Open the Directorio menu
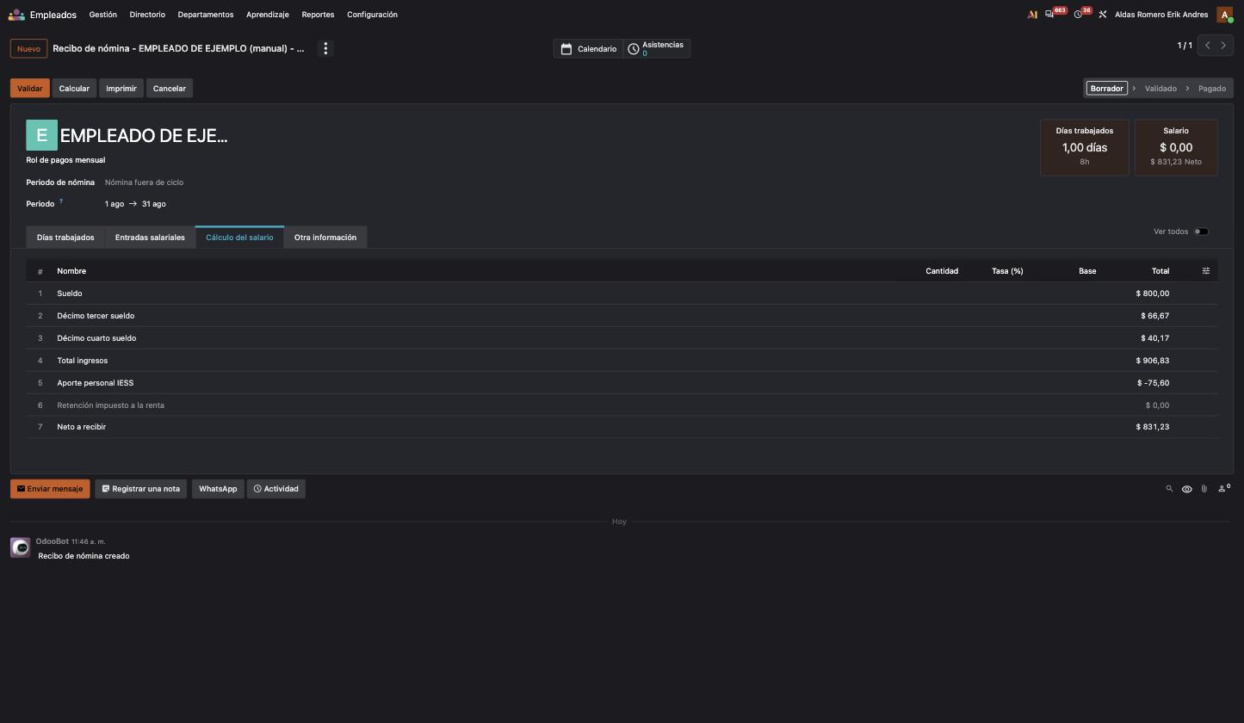This screenshot has width=1244, height=723. point(147,15)
